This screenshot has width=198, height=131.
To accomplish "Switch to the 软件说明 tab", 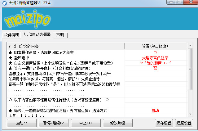I will (x=11, y=35).
